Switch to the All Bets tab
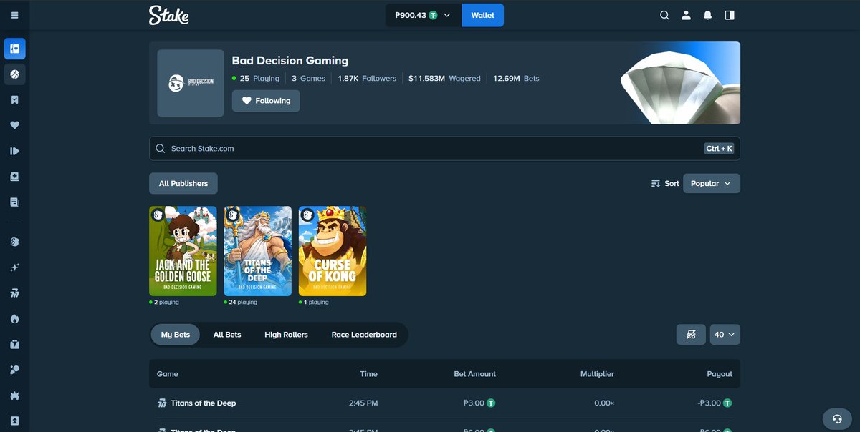 [x=227, y=335]
